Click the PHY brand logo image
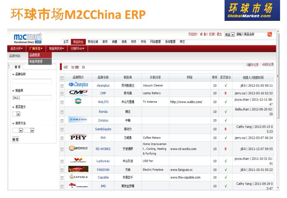 [78, 137]
